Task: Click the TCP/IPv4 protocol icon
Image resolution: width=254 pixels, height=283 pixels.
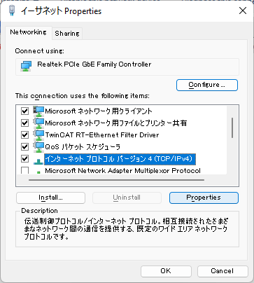Action: [x=38, y=161]
